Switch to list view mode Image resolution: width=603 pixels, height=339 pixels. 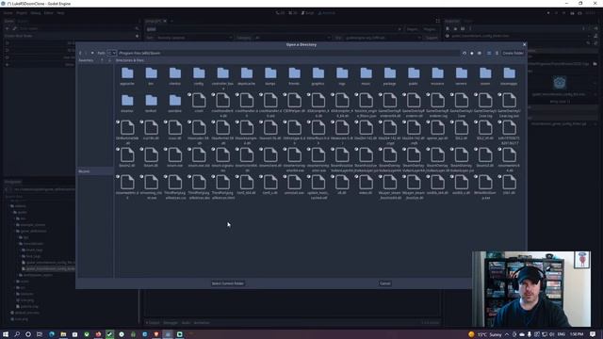click(497, 53)
